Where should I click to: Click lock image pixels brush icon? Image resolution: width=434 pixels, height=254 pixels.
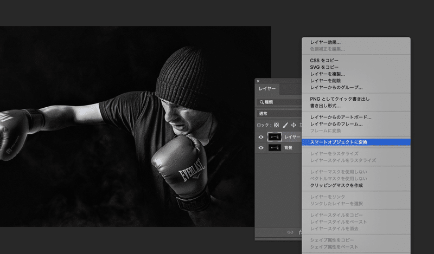[x=285, y=125]
